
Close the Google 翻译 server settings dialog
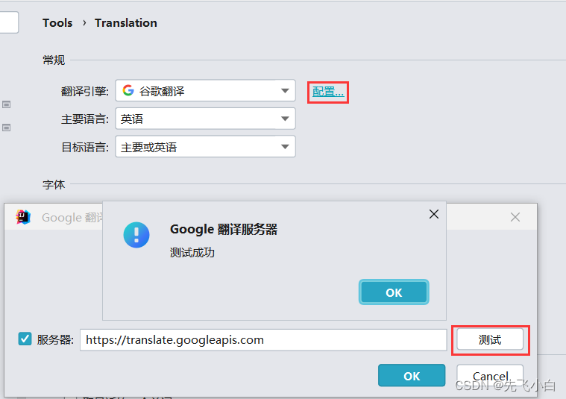(515, 217)
